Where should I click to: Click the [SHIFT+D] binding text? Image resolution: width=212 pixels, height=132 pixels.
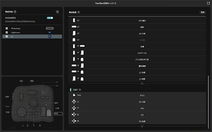tap(142, 53)
